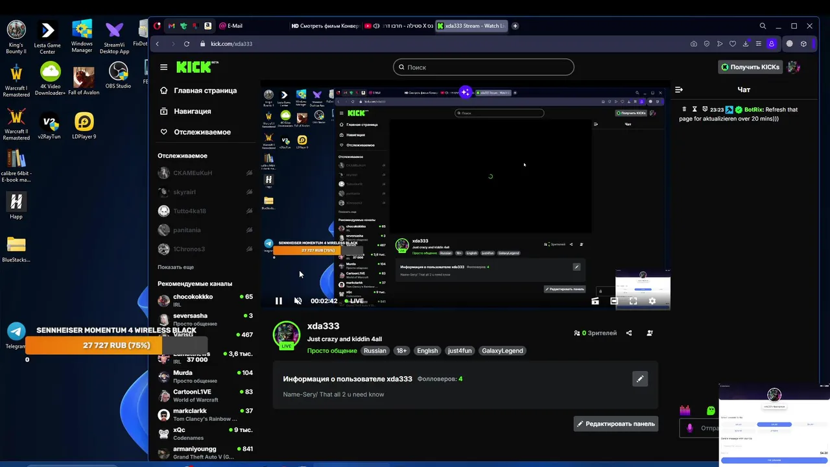Viewport: 830px width, 467px height.
Task: Open recommended channel chocokokkko
Action: 205,300
